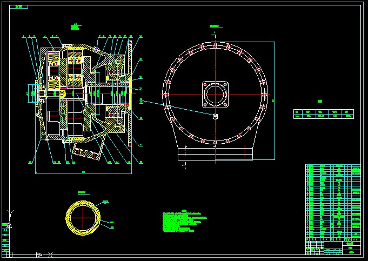Select the rectangular base foot of housing view
The image size is (368, 261).
tap(215, 154)
